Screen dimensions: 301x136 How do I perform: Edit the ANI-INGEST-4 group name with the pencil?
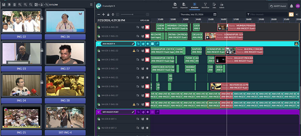[133, 44]
